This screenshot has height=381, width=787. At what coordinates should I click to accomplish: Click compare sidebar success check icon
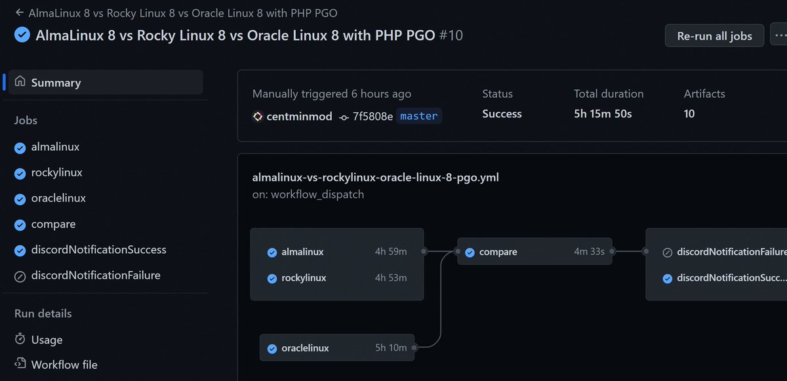pos(20,225)
